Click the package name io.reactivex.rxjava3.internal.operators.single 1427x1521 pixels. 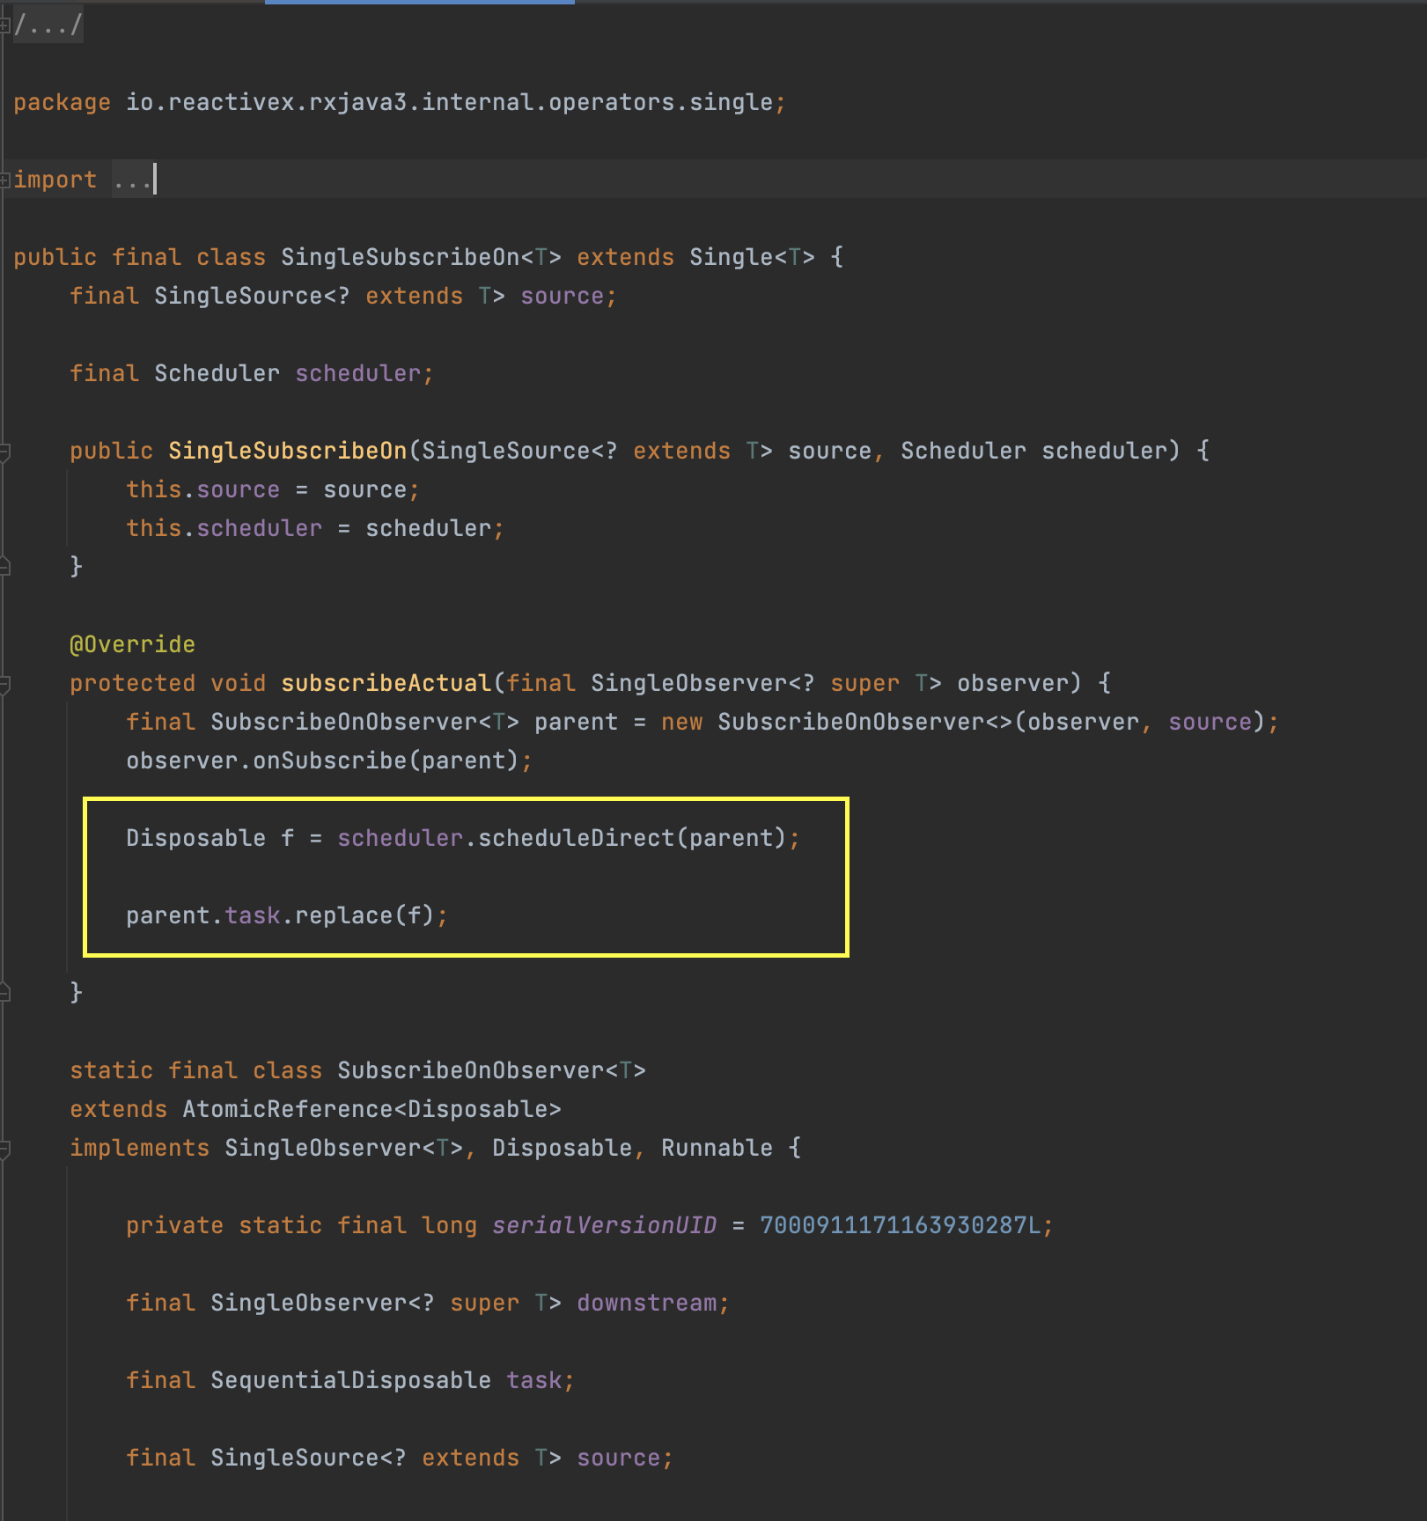[x=449, y=102]
